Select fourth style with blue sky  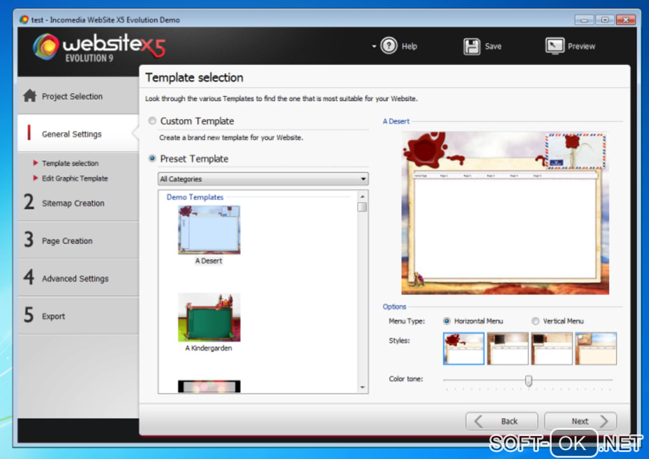pyautogui.click(x=596, y=348)
